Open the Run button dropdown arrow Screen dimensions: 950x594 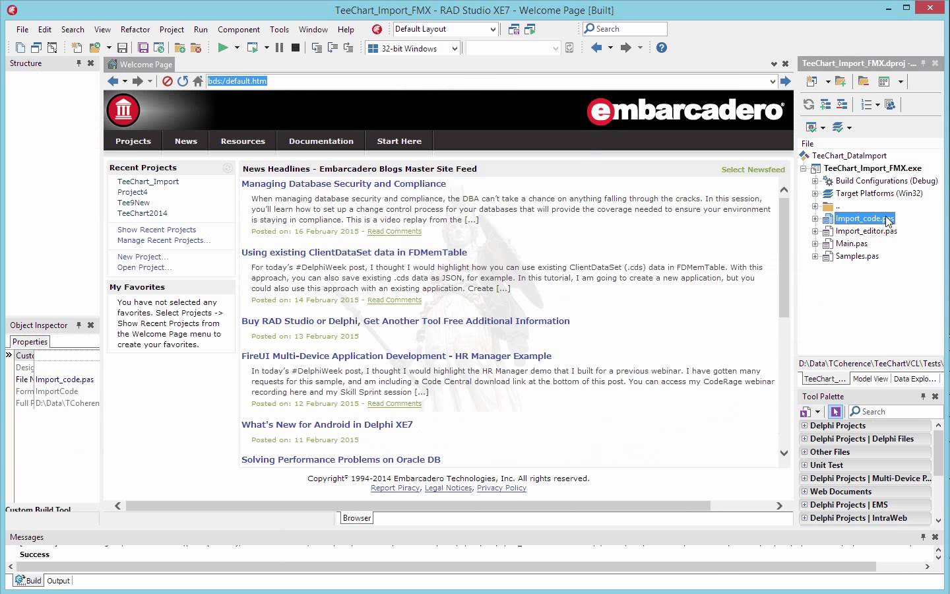coord(237,48)
